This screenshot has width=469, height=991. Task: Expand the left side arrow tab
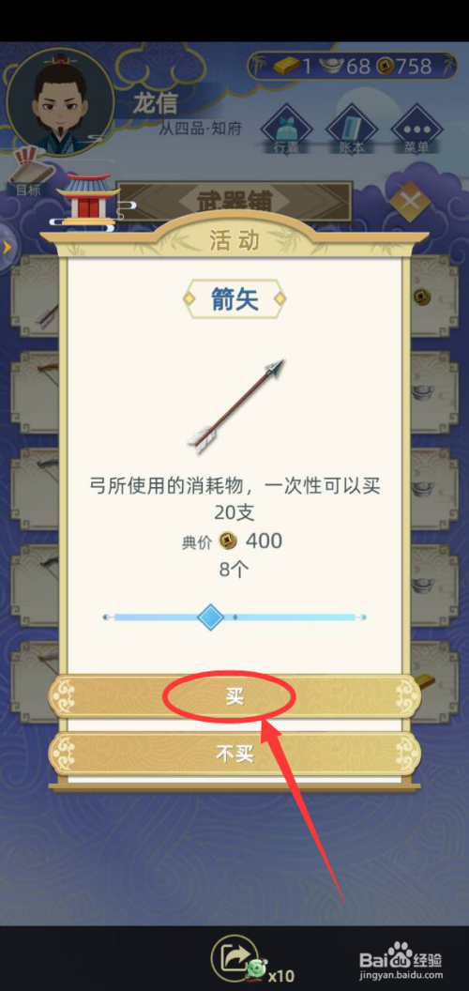[x=7, y=247]
